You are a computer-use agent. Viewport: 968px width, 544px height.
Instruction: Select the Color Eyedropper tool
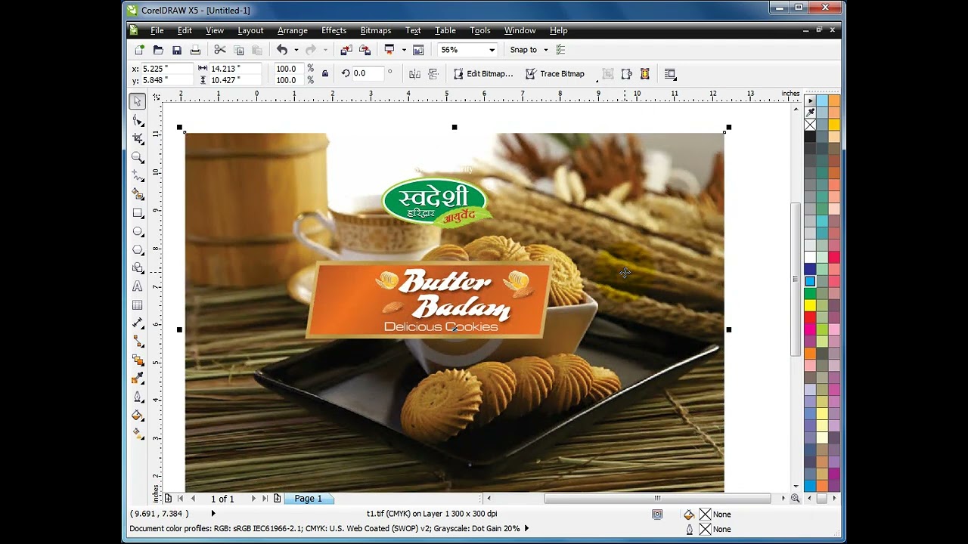click(138, 379)
